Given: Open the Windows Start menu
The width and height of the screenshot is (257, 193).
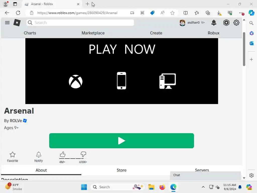Looking at the screenshot, I should [x=84, y=187].
